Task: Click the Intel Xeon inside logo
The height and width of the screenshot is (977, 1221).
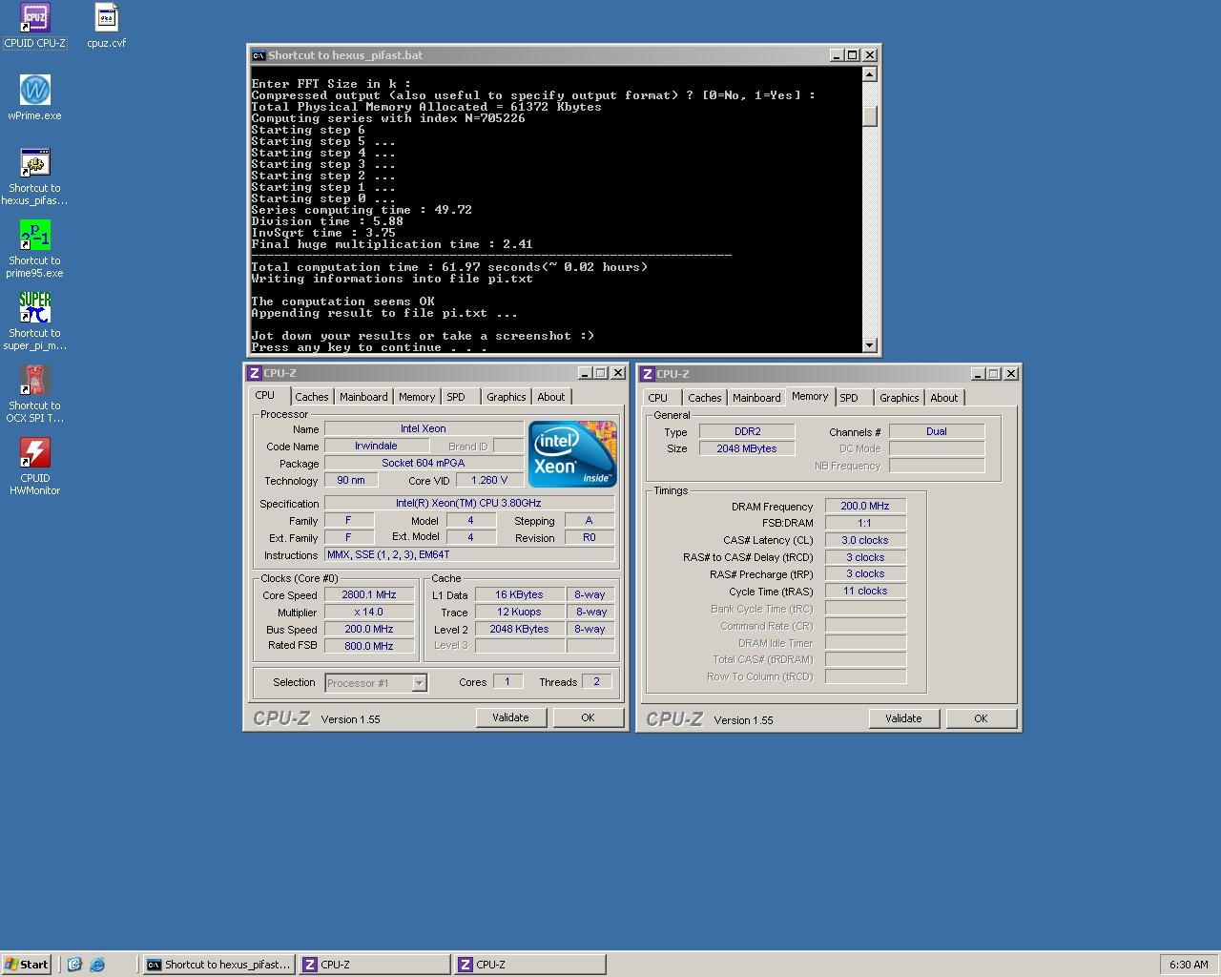Action: click(572, 454)
